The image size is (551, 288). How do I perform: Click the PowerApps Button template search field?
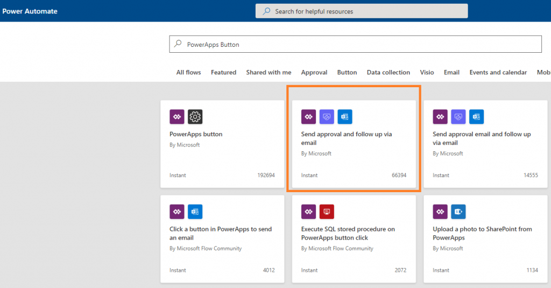coord(355,44)
